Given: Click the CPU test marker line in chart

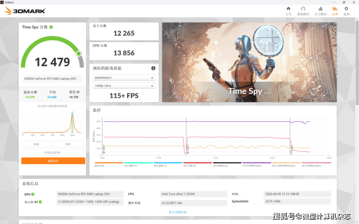Looking at the screenshot, I should (x=290, y=136).
